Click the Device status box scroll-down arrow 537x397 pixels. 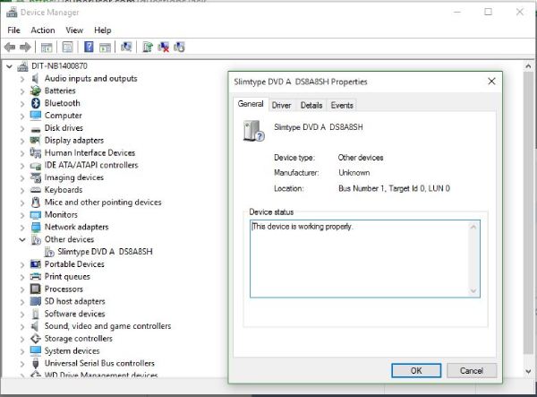tap(473, 291)
